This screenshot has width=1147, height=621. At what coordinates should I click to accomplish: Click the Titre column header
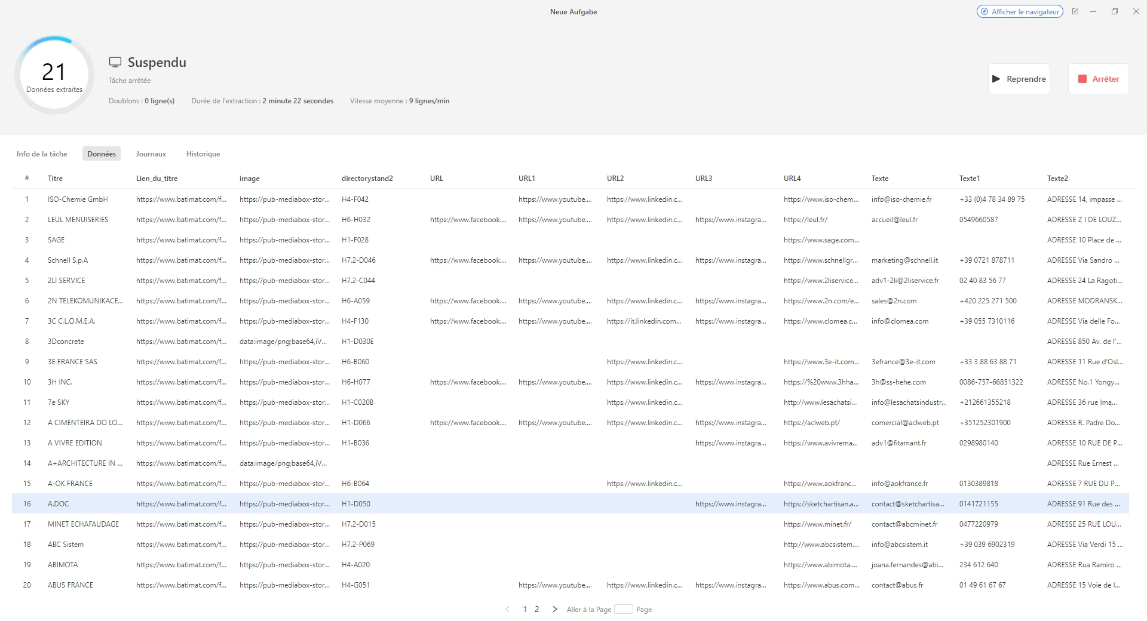tap(56, 179)
